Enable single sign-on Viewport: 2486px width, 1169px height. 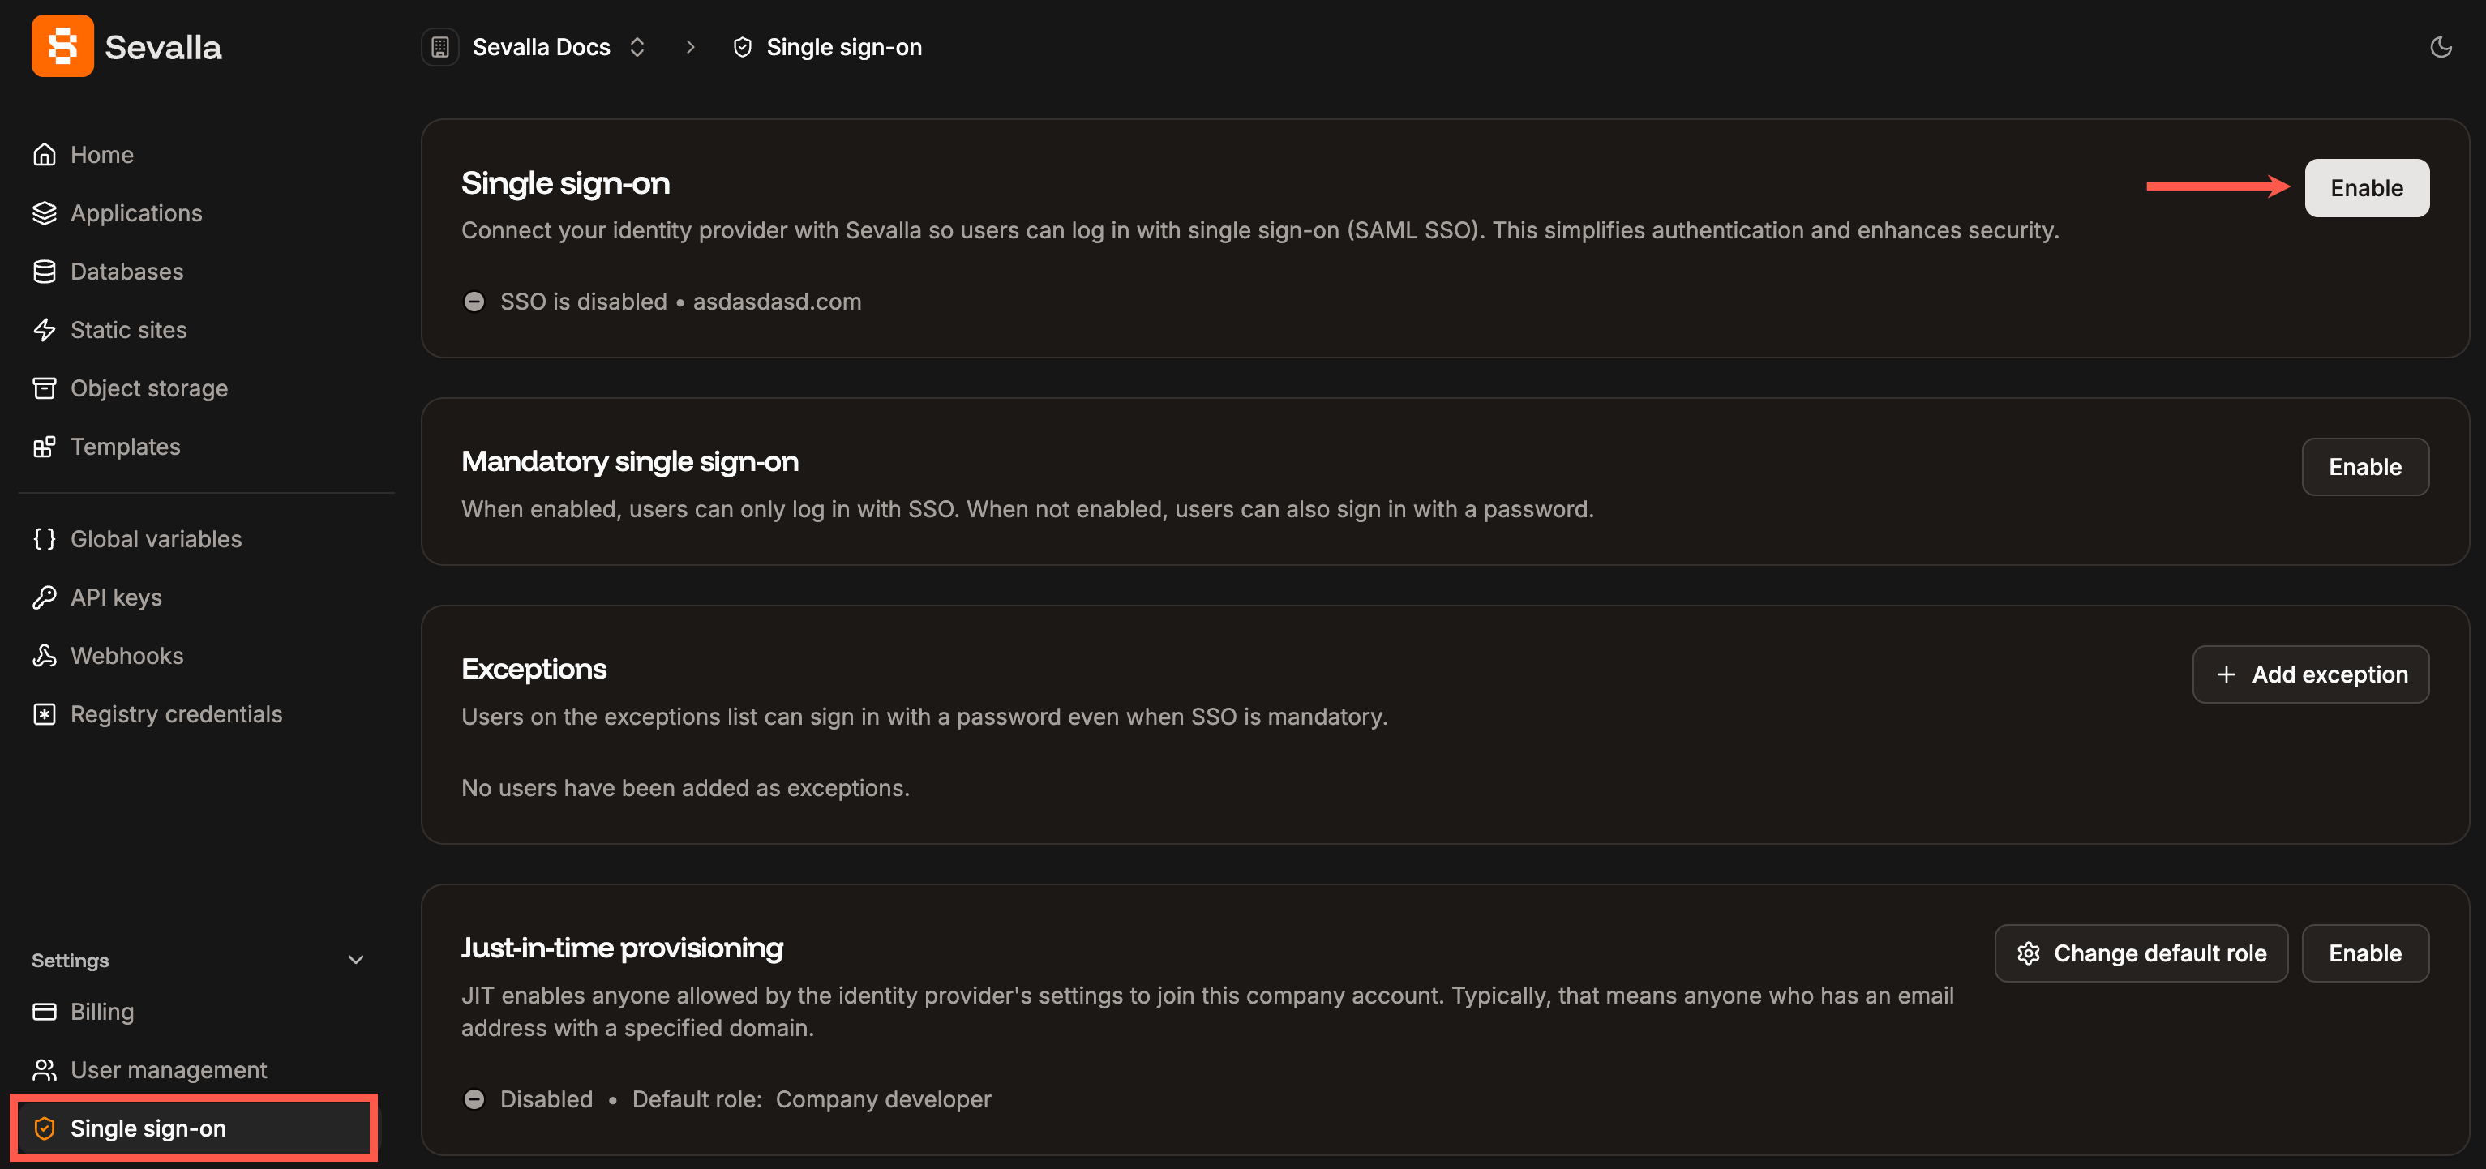click(2366, 187)
